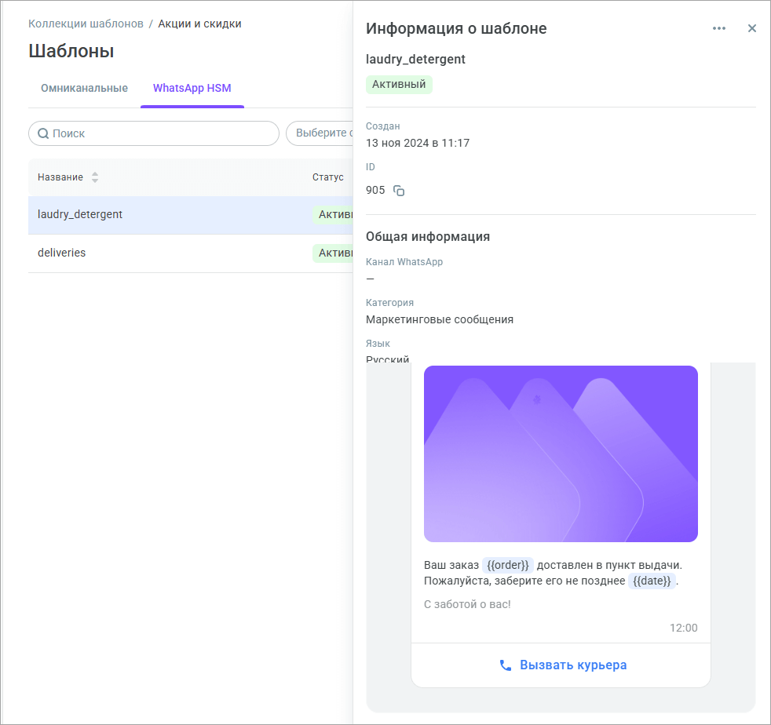Click the Активный status in the laudry_detergent row
The height and width of the screenshot is (725, 771).
[333, 215]
